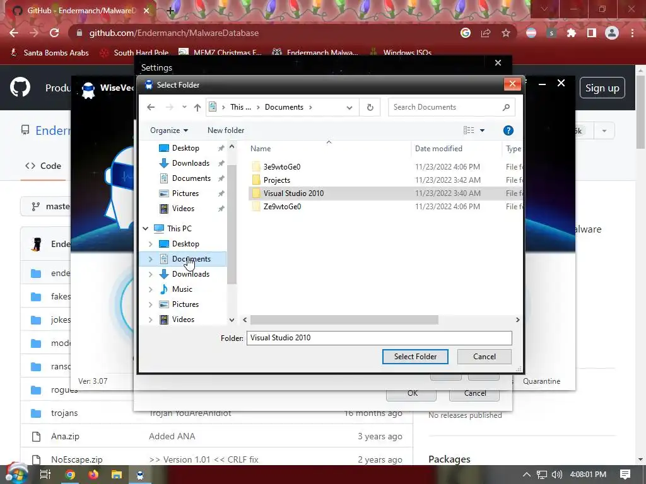
Task: Open Task View on taskbar
Action: point(45,475)
